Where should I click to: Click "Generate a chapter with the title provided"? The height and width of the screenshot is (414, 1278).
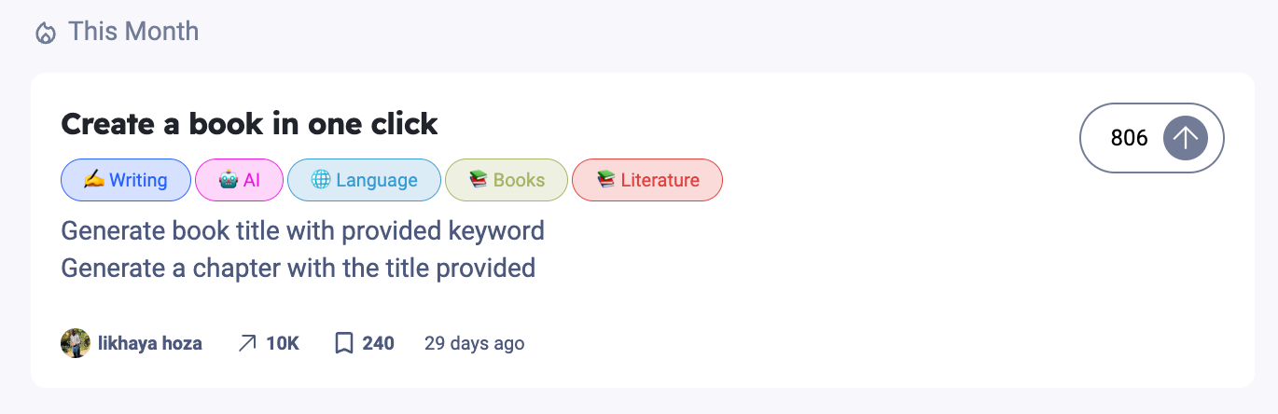click(x=298, y=269)
